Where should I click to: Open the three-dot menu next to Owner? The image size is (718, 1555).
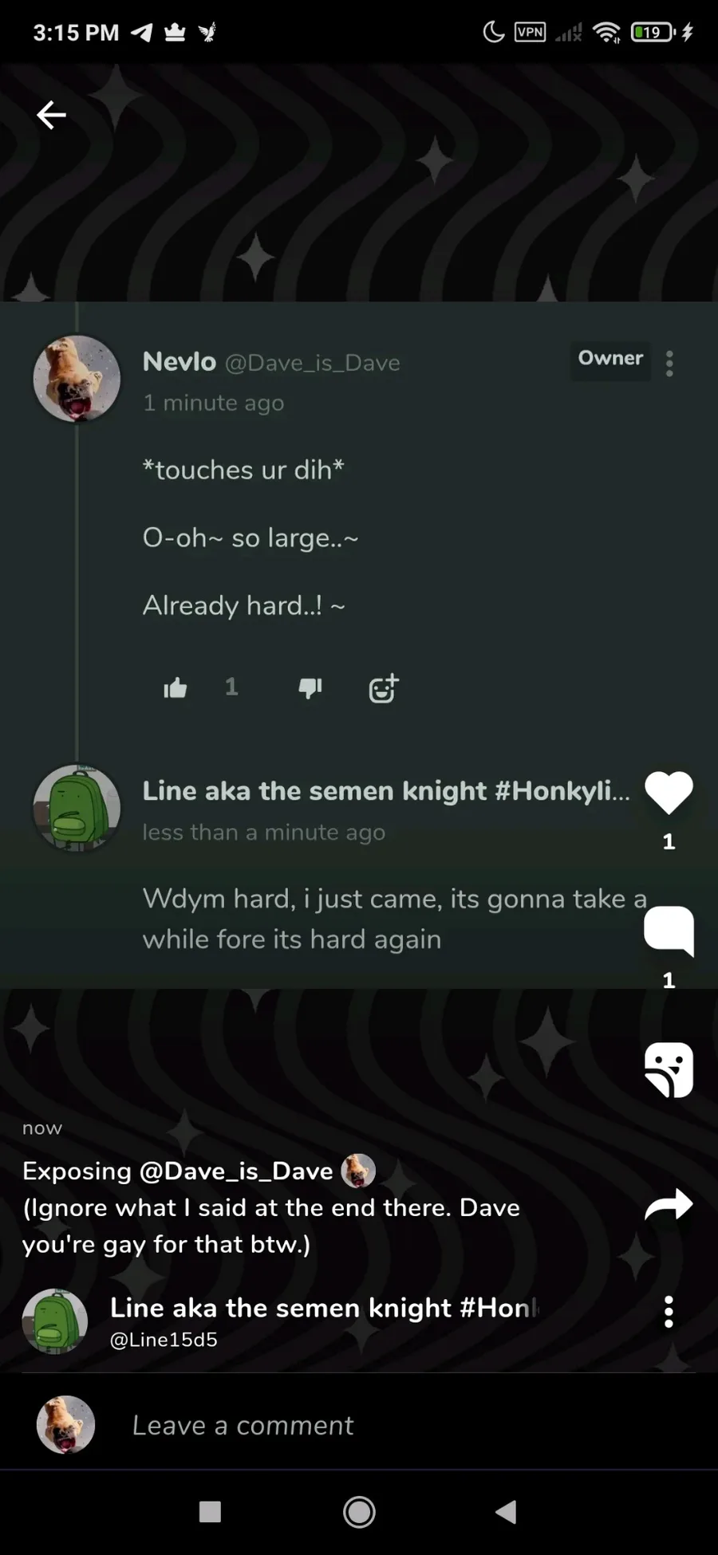669,364
